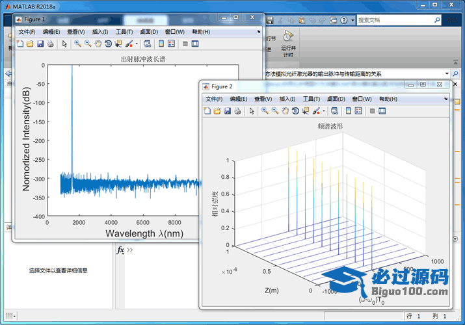Open 帮助(H) menu in Figure 2
465x325 pixels.
(x=388, y=99)
